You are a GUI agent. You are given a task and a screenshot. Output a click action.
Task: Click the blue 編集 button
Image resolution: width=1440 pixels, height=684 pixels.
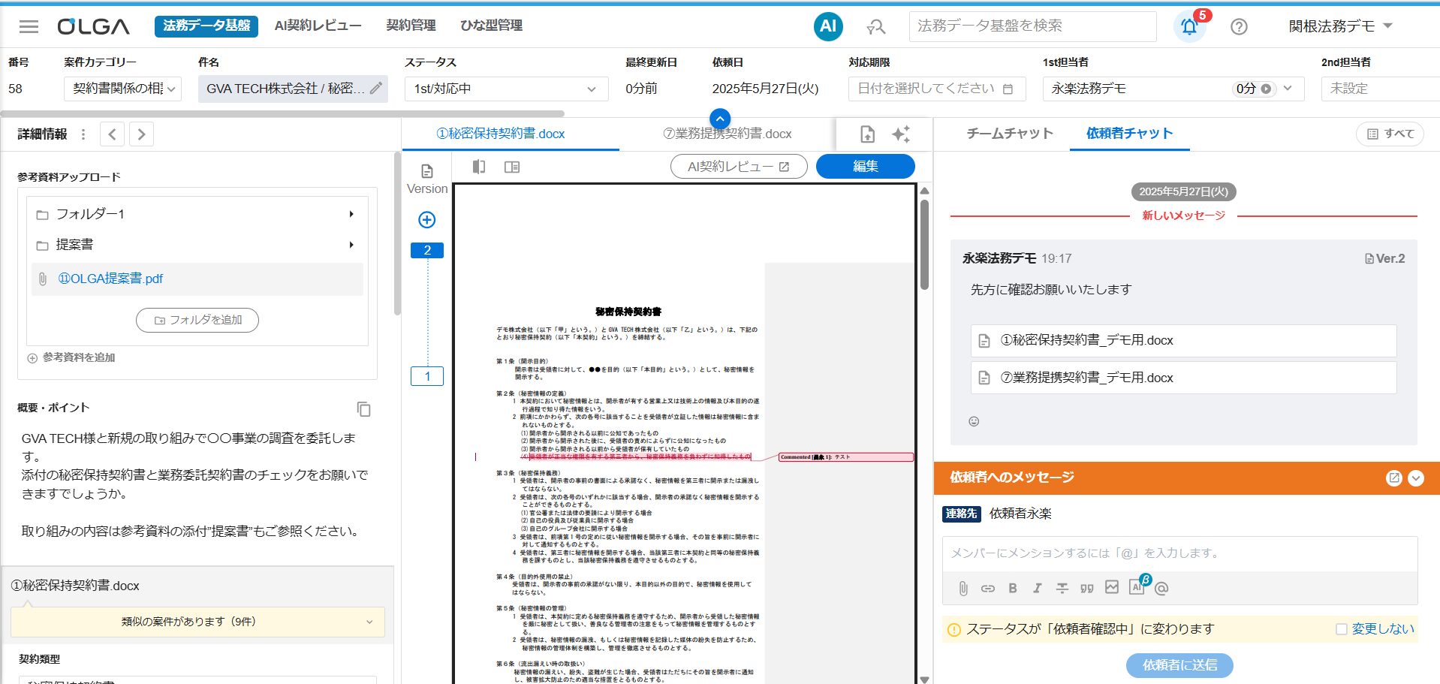[x=865, y=167]
